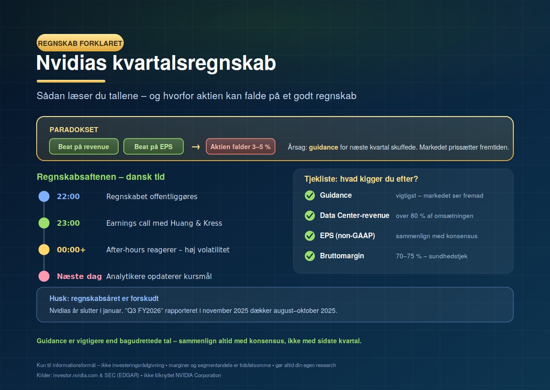This screenshot has width=550, height=390.
Task: Click the Regnskabsaftenen – dansk tid heading
Action: 101,177
